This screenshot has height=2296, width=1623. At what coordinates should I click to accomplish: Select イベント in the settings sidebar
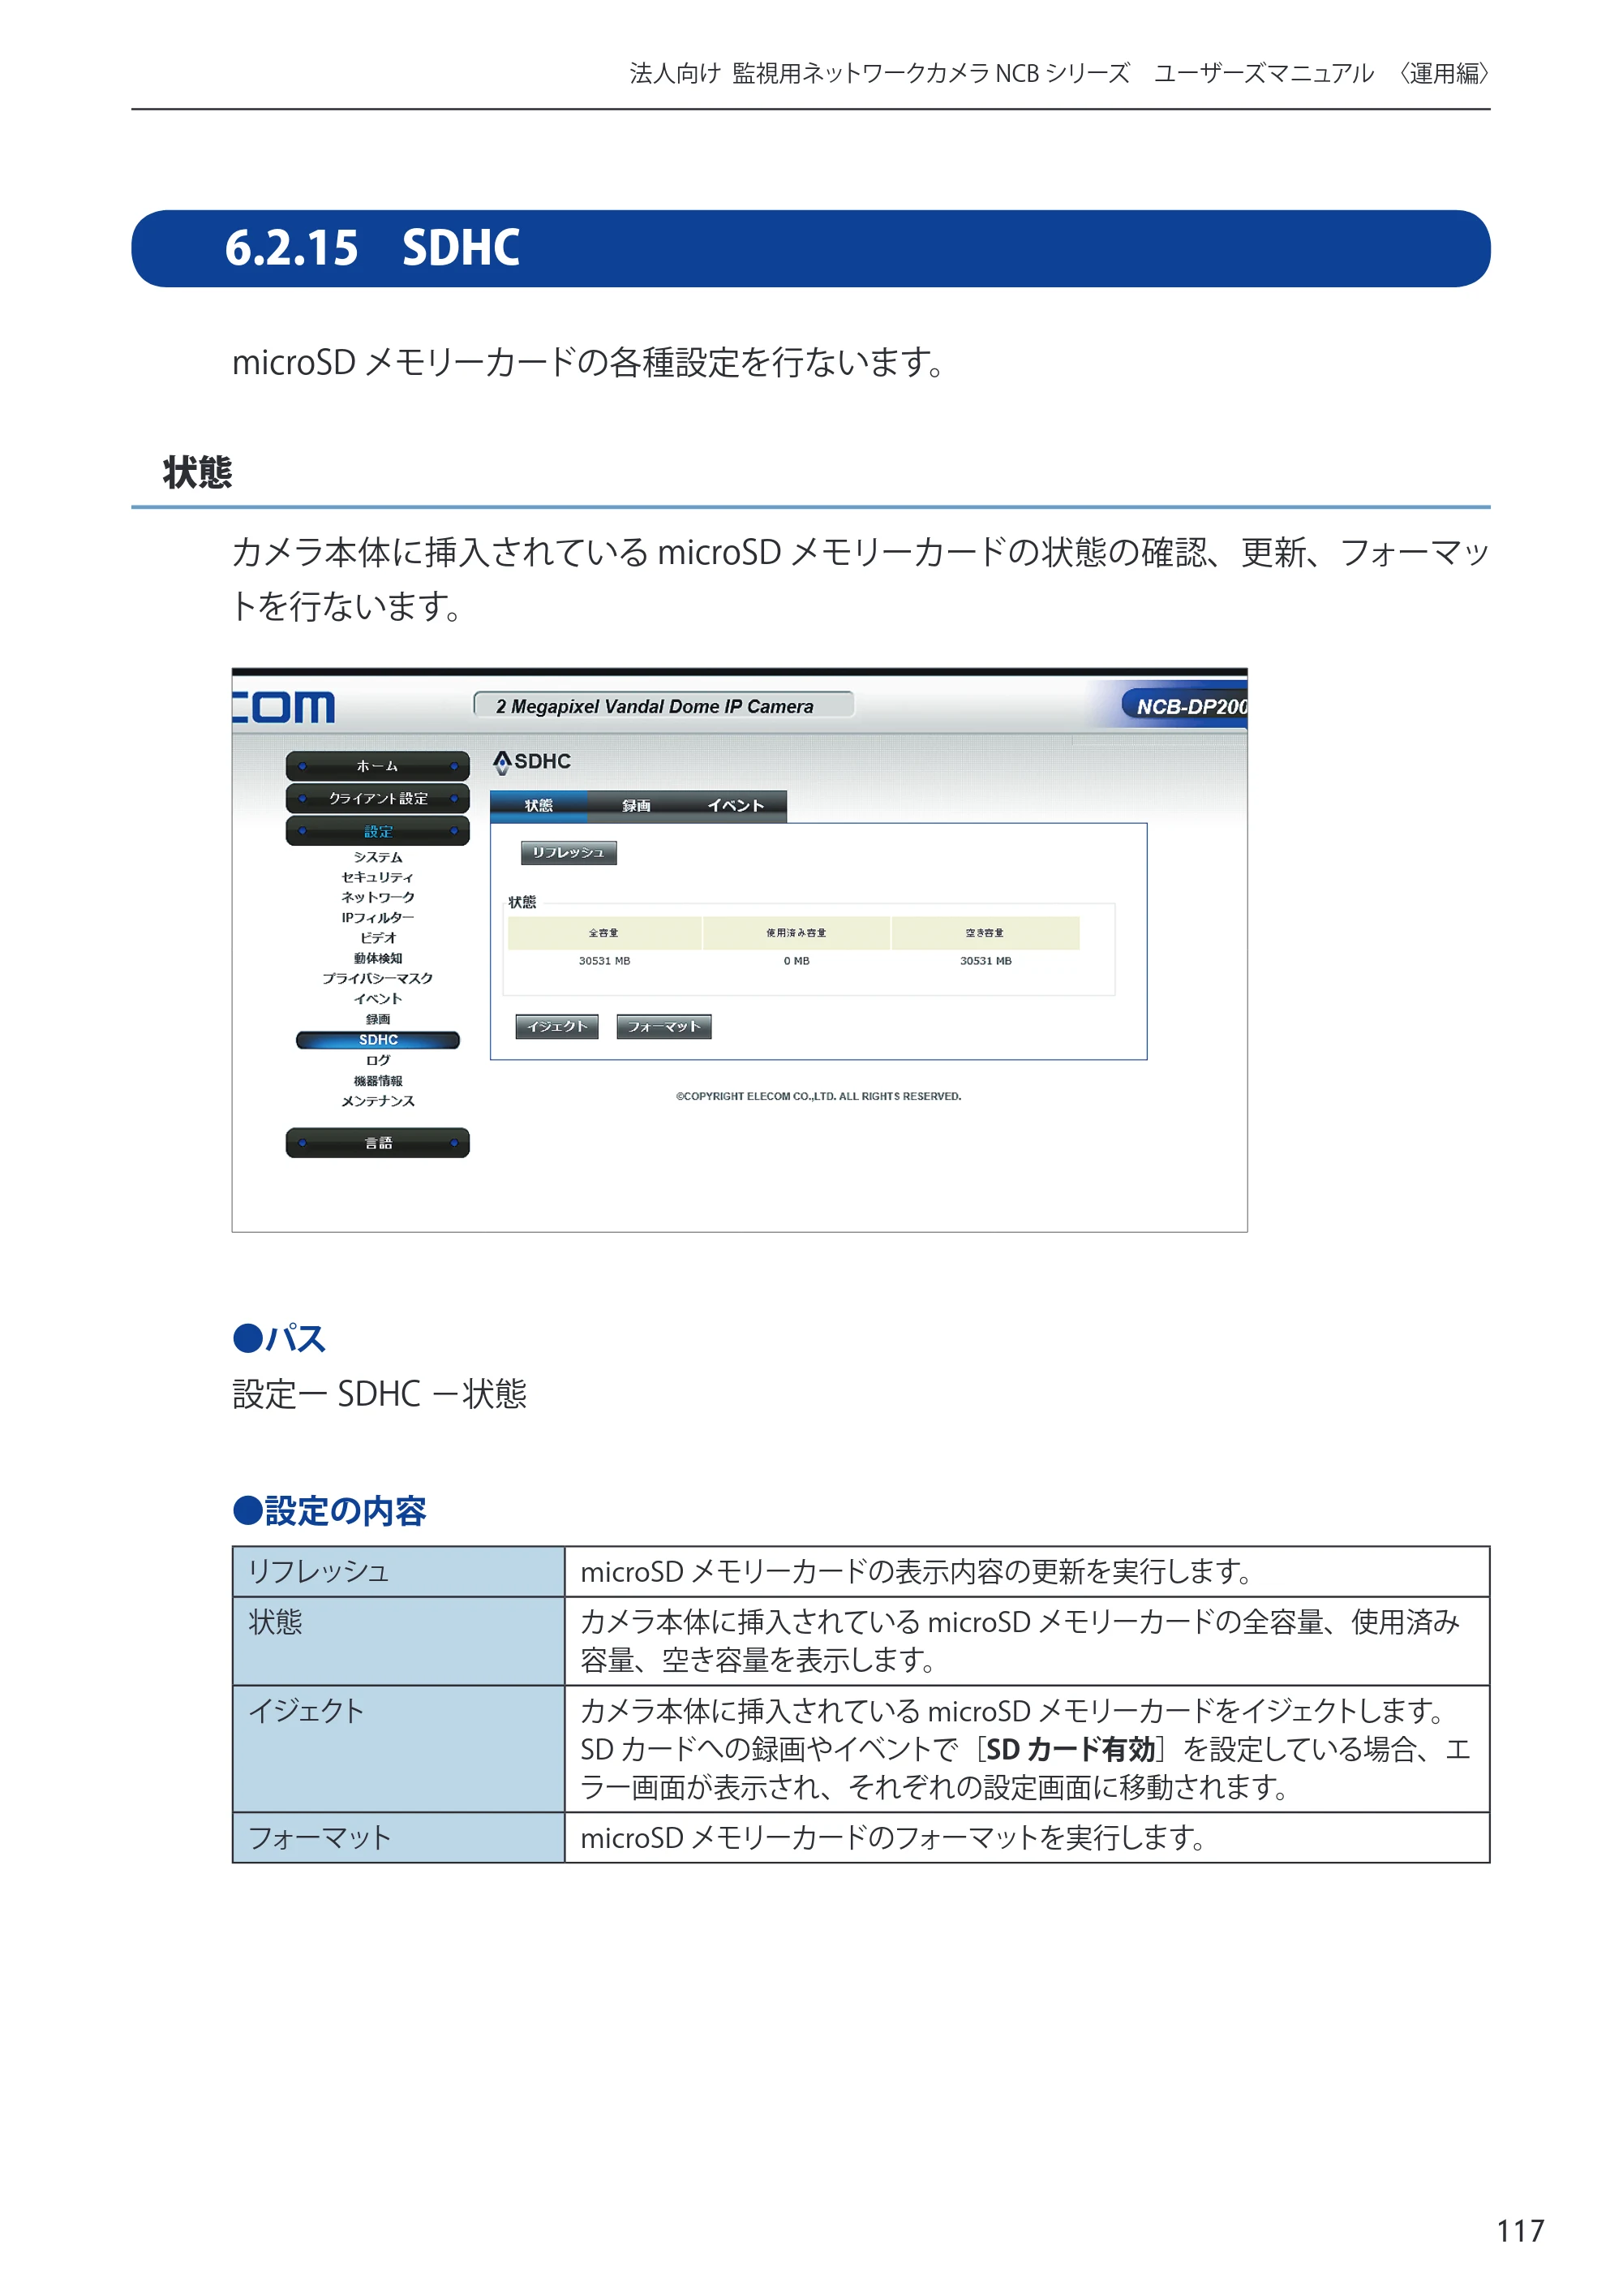(378, 999)
